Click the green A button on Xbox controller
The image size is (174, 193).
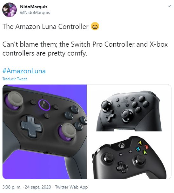145,152
